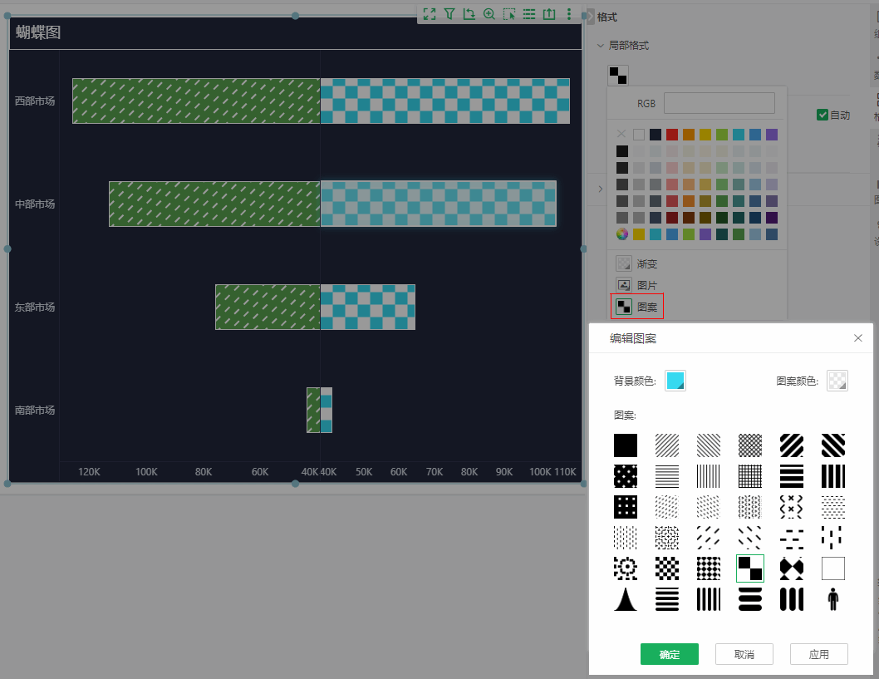Click the 蝴蝶图 chart title
This screenshot has height=679, width=879.
38,32
